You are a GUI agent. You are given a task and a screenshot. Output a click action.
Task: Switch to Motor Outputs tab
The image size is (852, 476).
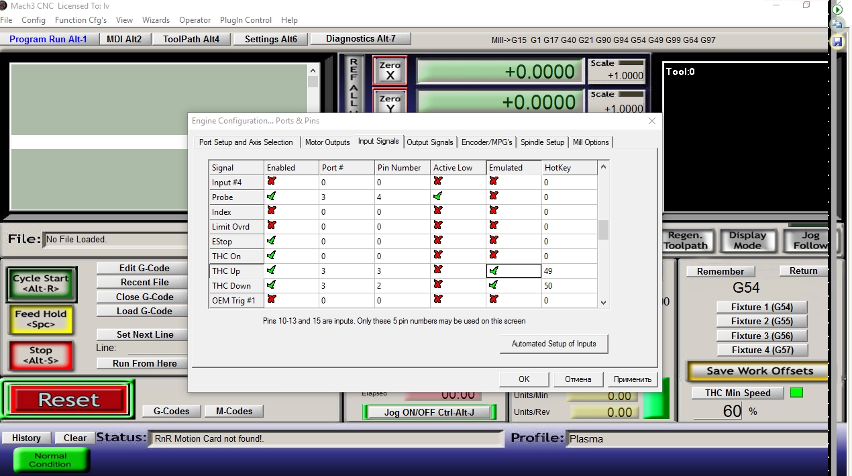coord(327,142)
